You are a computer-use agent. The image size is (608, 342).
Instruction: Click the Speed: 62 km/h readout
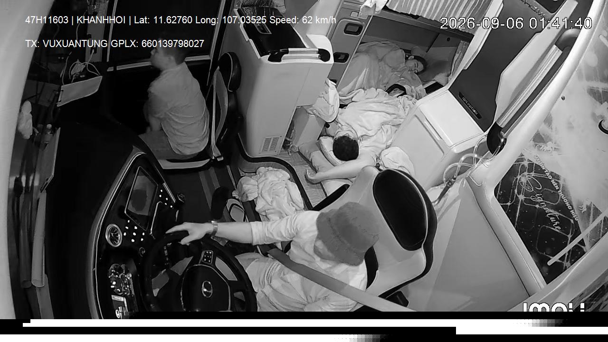click(x=303, y=20)
